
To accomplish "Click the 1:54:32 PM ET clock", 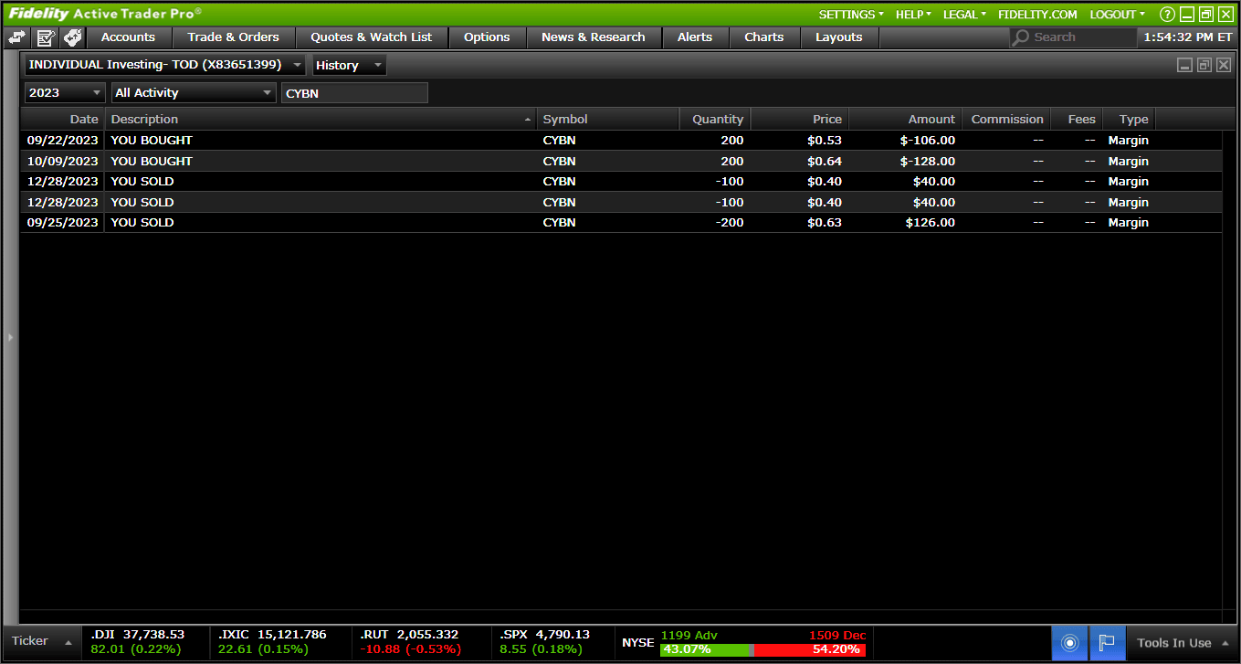I will click(x=1188, y=37).
